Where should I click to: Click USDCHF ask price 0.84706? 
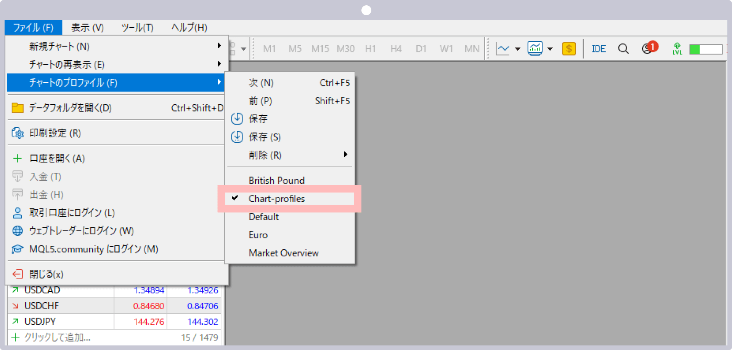(202, 306)
